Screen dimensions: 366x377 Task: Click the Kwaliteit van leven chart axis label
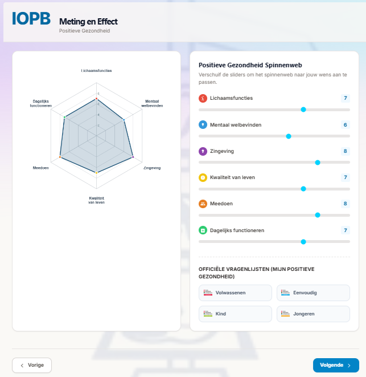(96, 200)
